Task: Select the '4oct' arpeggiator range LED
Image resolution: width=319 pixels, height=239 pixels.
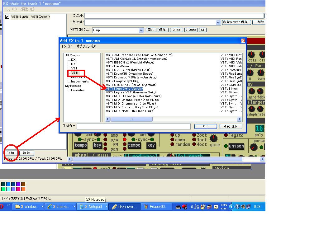Action: tap(194, 144)
